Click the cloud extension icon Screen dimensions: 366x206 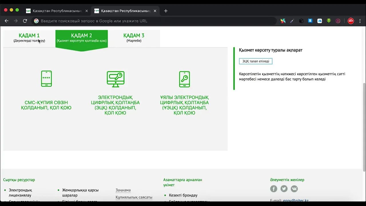pos(320,21)
